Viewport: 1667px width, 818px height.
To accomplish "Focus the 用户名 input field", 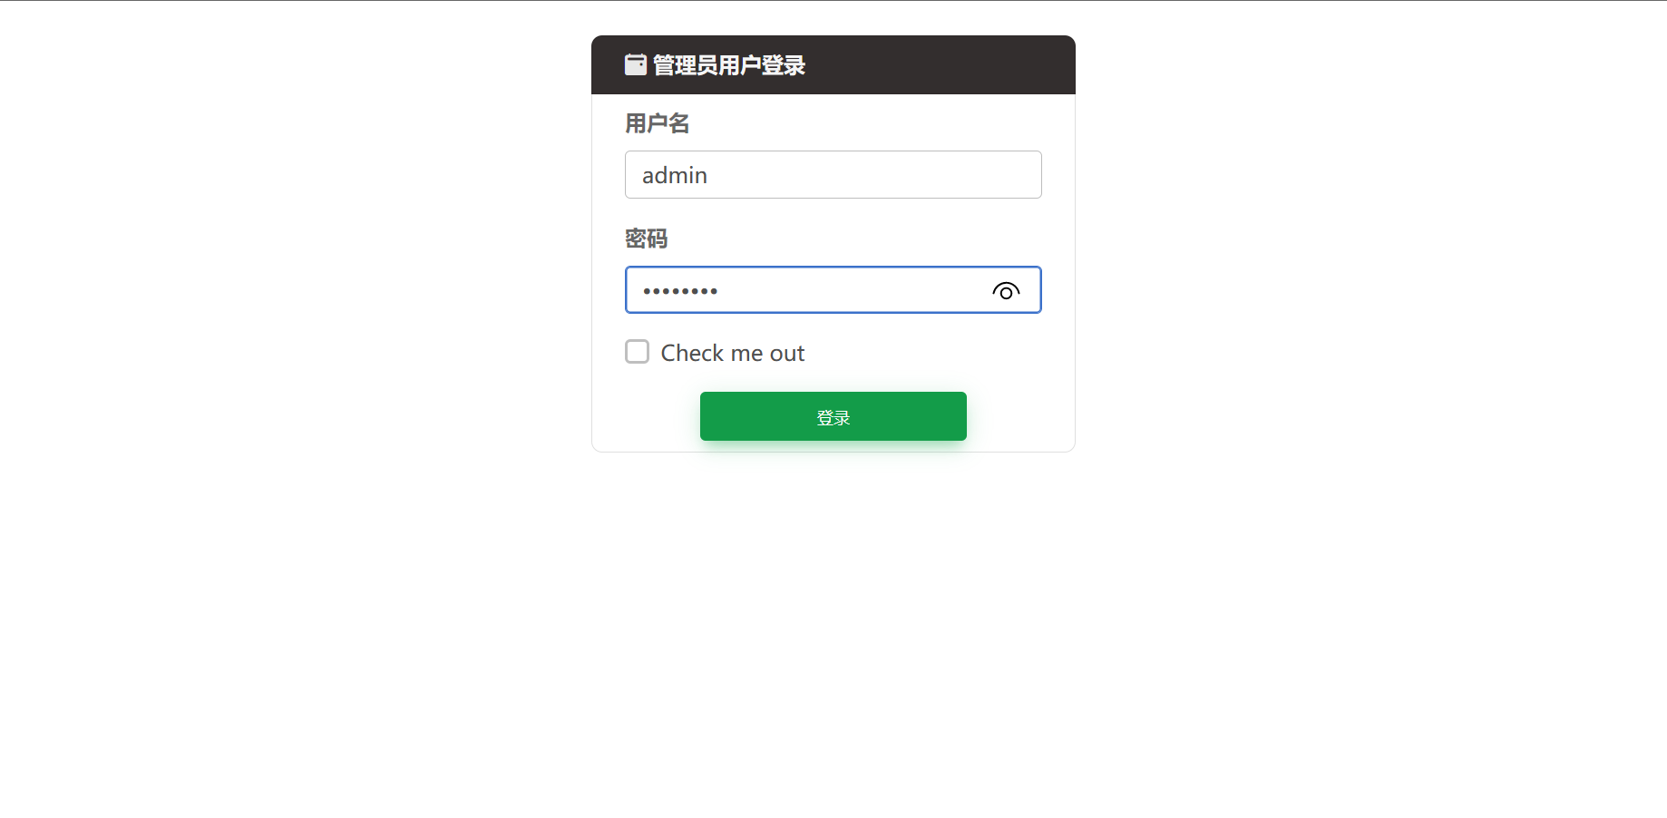I will (833, 175).
